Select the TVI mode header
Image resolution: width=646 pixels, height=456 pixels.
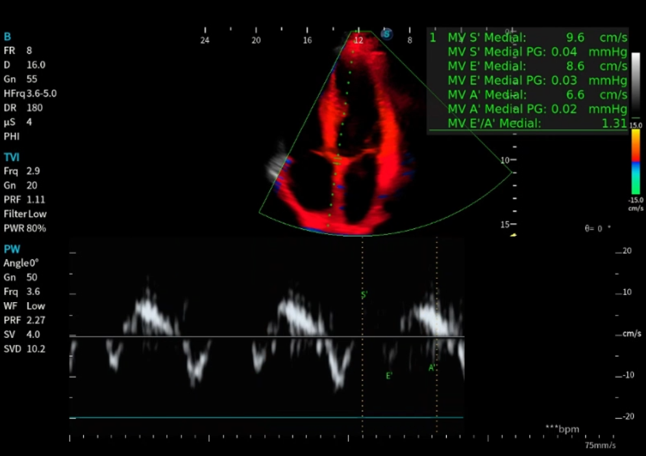(x=12, y=157)
